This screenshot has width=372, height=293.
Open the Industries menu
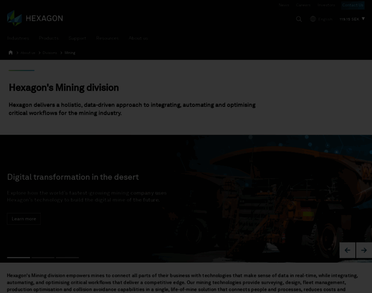pos(18,38)
